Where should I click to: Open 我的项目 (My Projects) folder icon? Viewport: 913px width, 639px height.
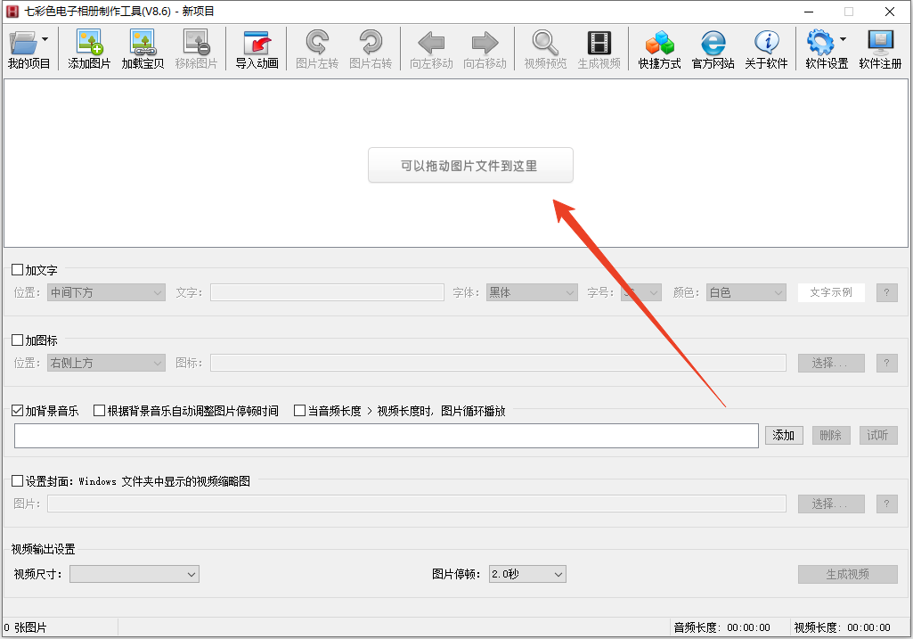(23, 43)
